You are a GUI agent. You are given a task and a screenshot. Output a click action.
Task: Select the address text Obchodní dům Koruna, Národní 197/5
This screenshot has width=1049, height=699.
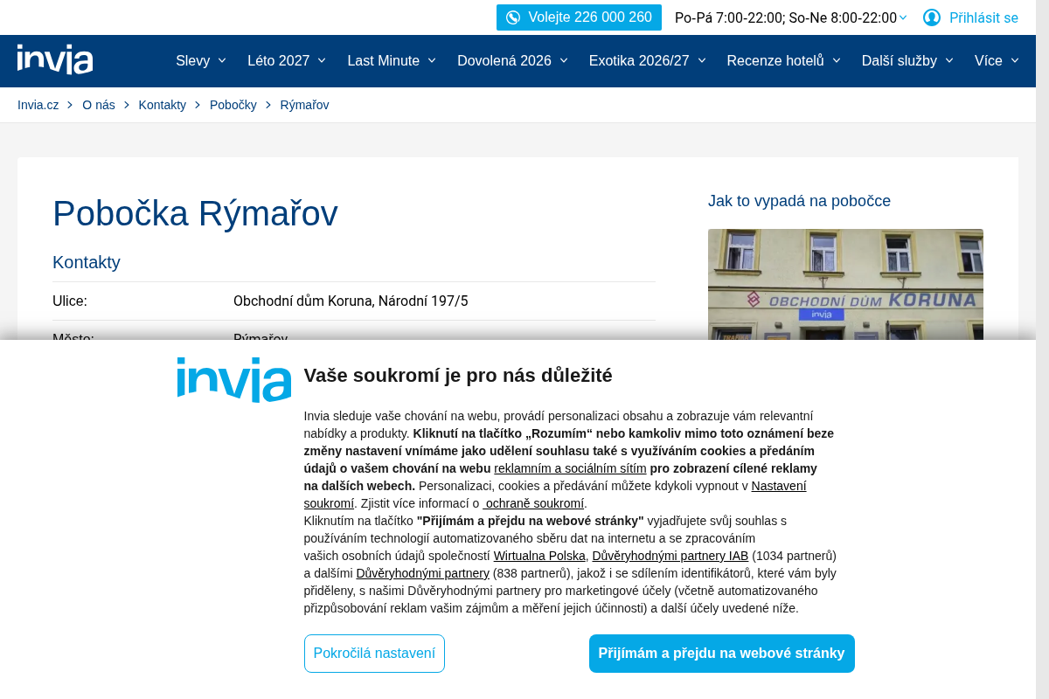pos(351,301)
